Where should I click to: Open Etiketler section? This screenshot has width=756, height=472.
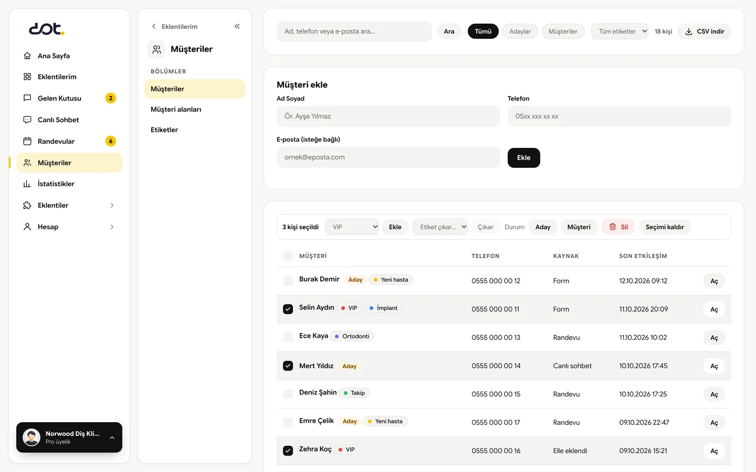(x=195, y=130)
